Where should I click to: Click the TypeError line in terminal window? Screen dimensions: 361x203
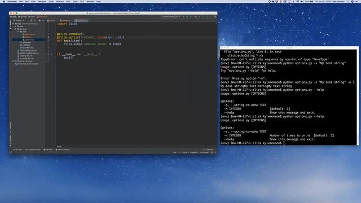(x=275, y=59)
